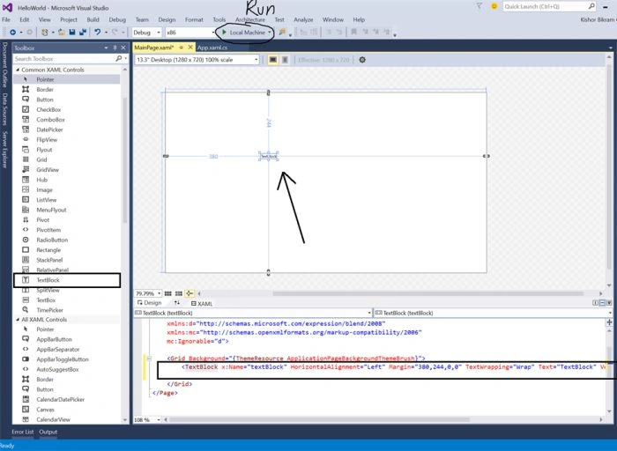Open the File menu
Viewport: 617px width, 451px height.
click(x=6, y=19)
